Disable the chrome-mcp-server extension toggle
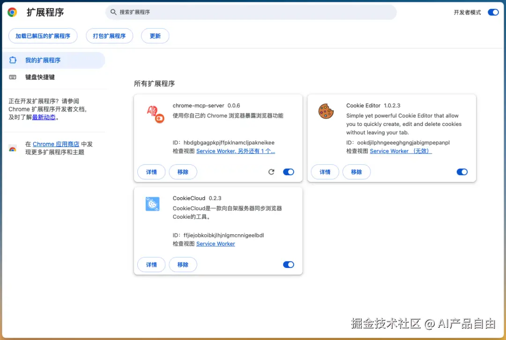Viewport: 506px width, 340px height. point(289,172)
